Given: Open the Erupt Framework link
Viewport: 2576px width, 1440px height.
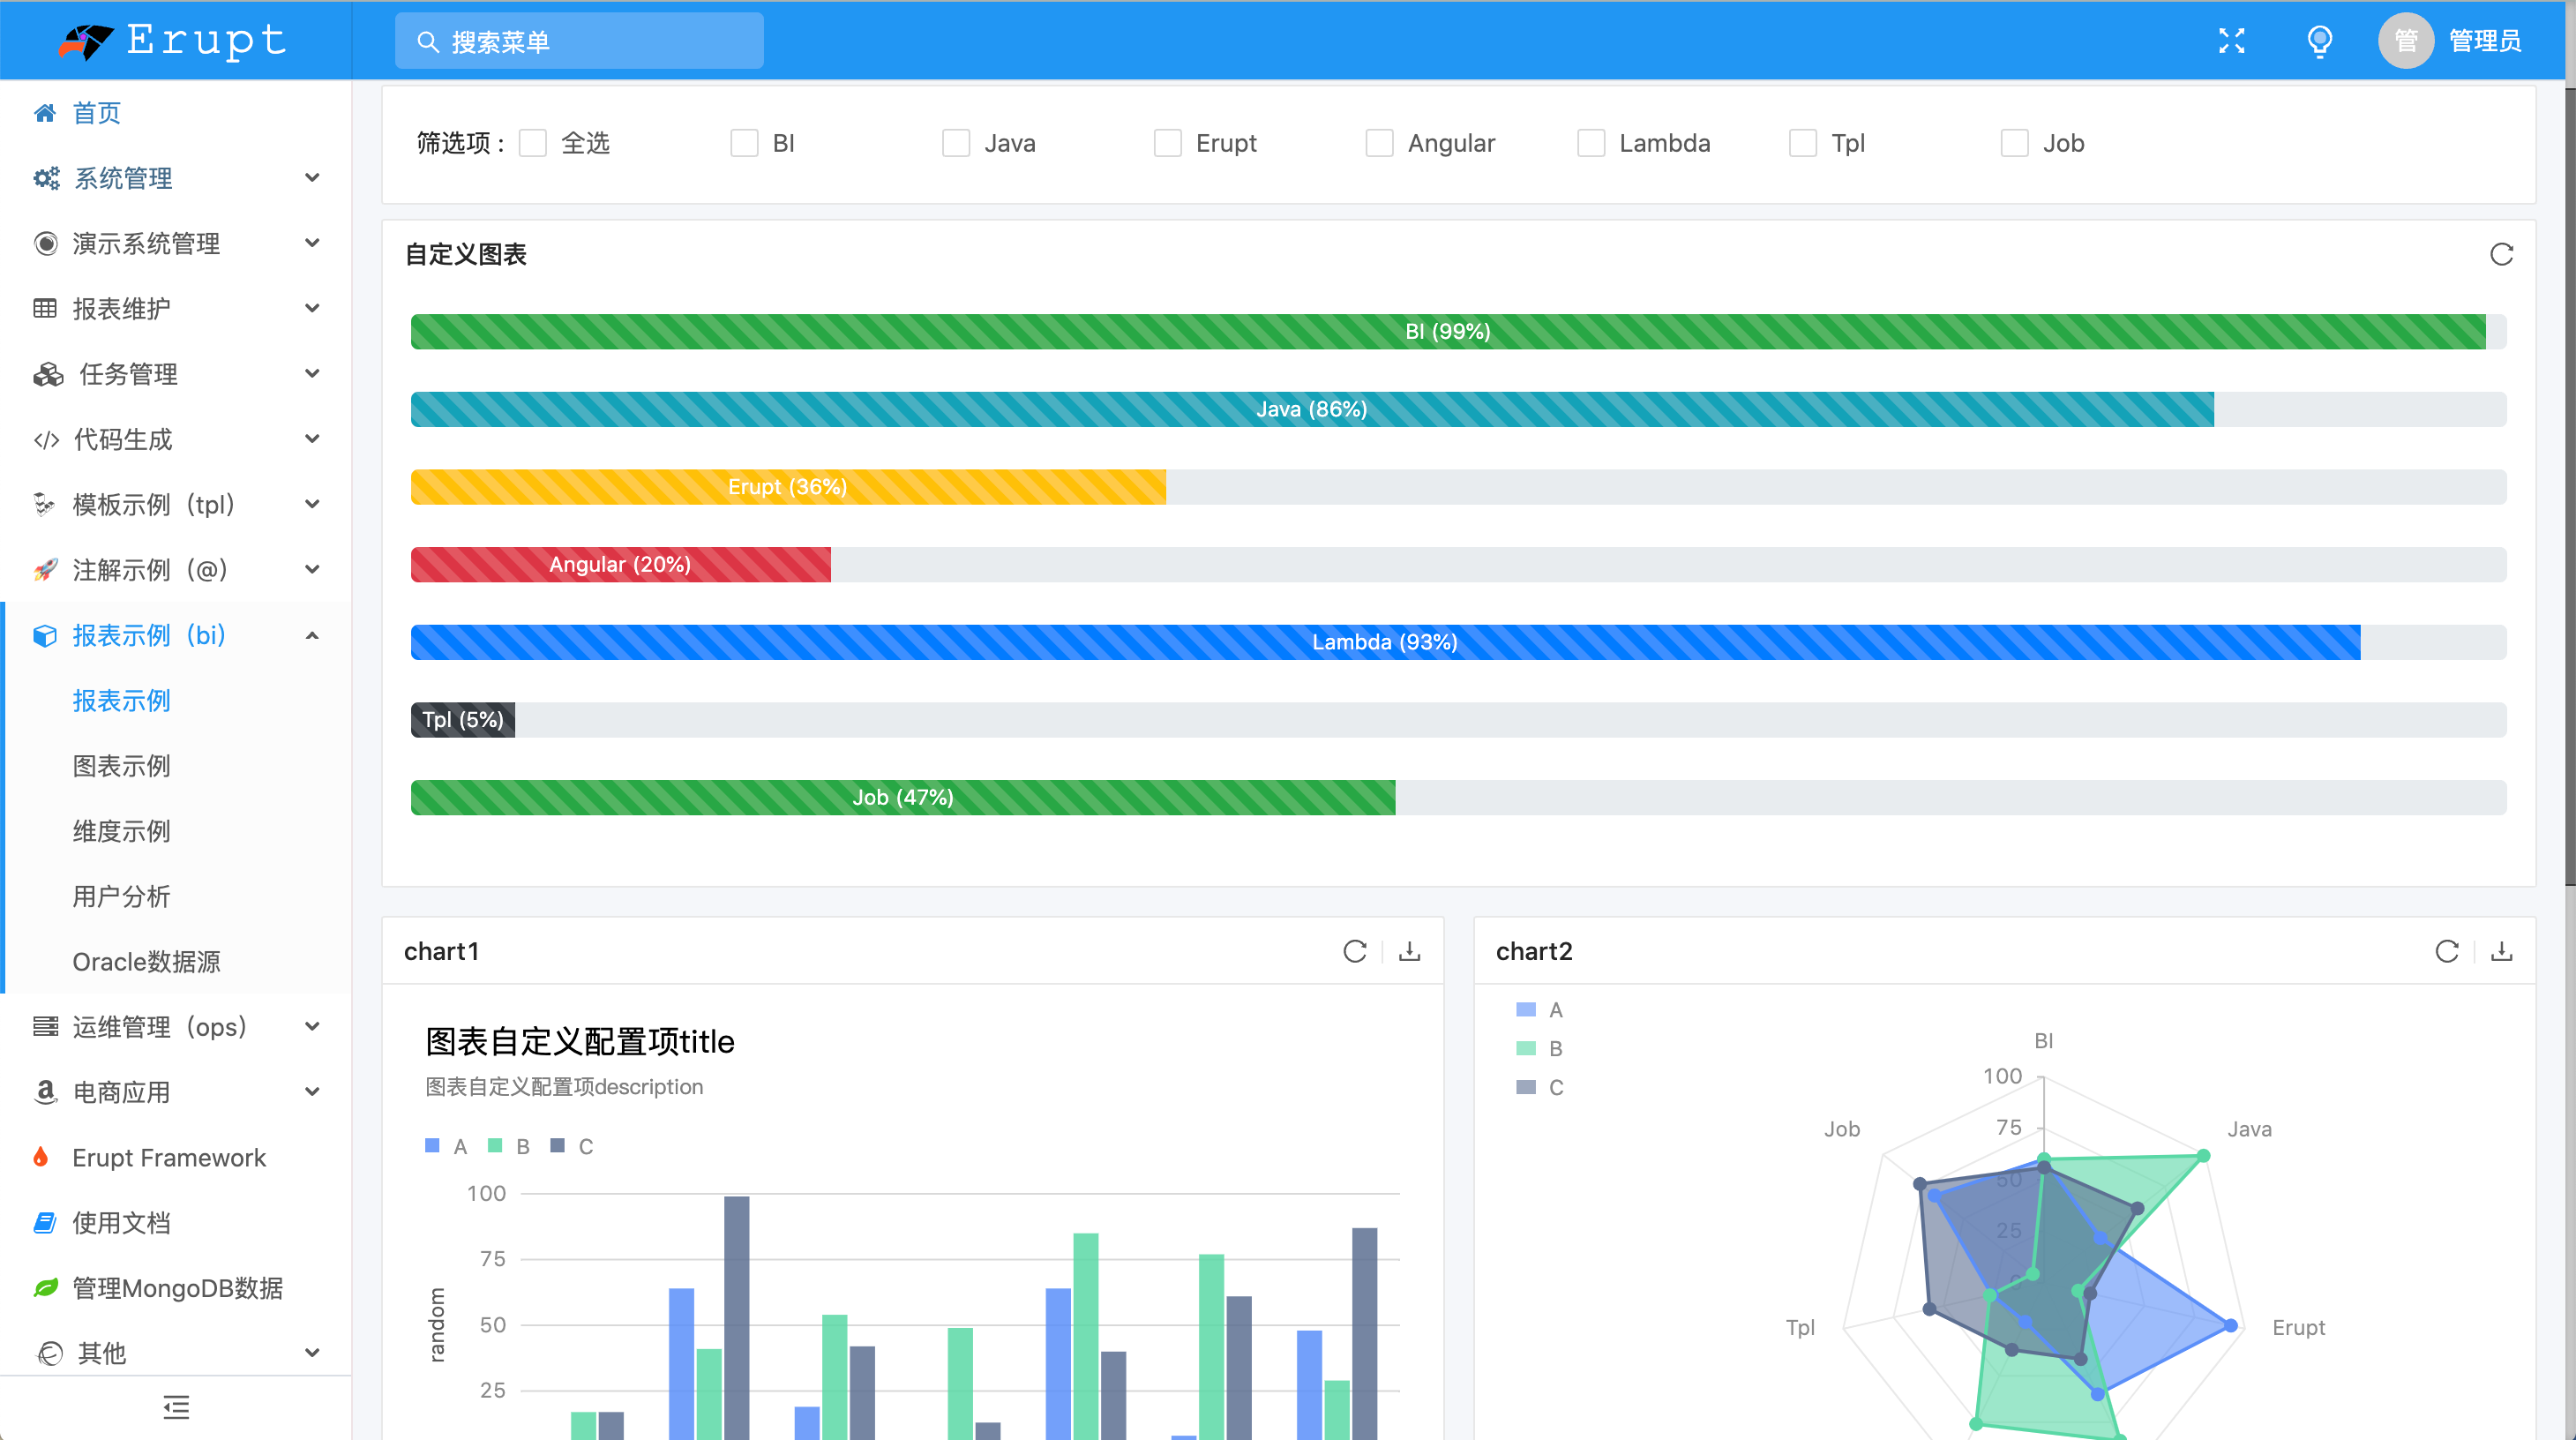Looking at the screenshot, I should 169,1157.
